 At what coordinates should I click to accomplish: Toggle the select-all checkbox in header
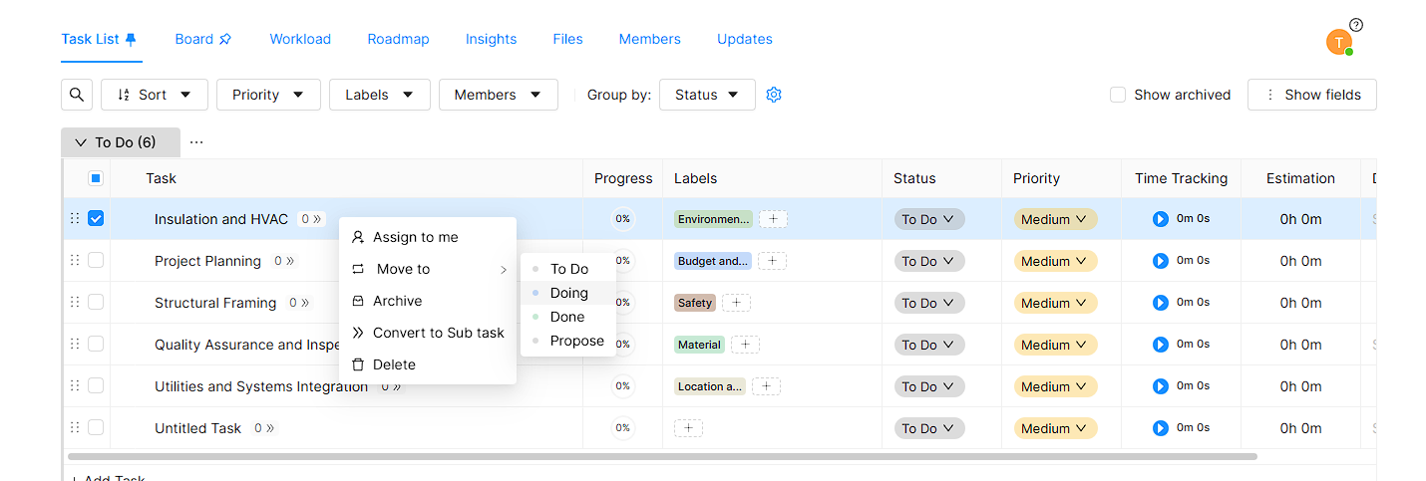click(96, 178)
